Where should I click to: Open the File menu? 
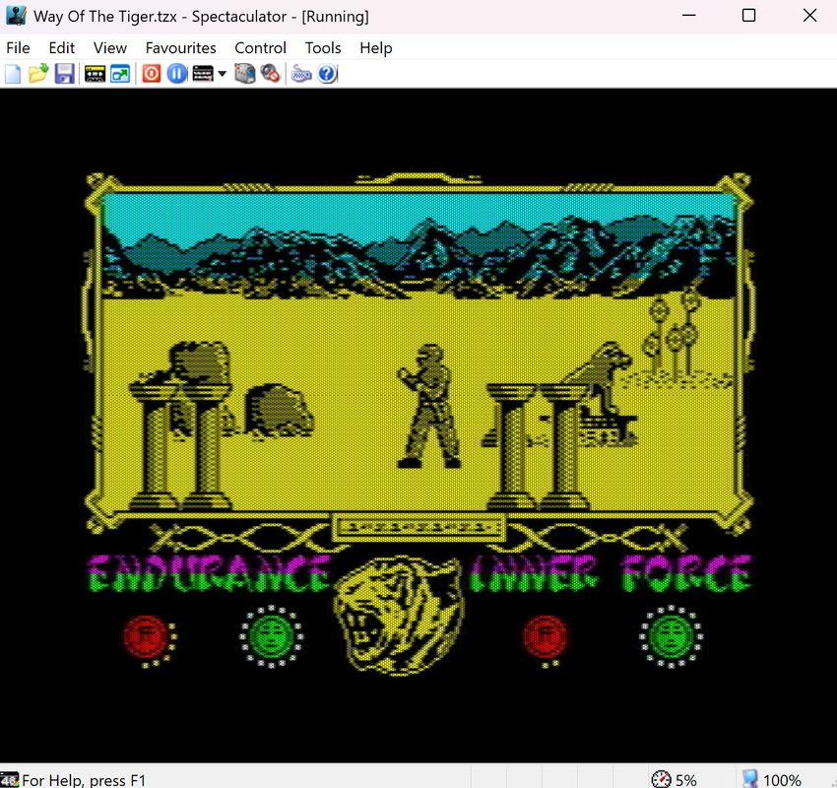[18, 47]
